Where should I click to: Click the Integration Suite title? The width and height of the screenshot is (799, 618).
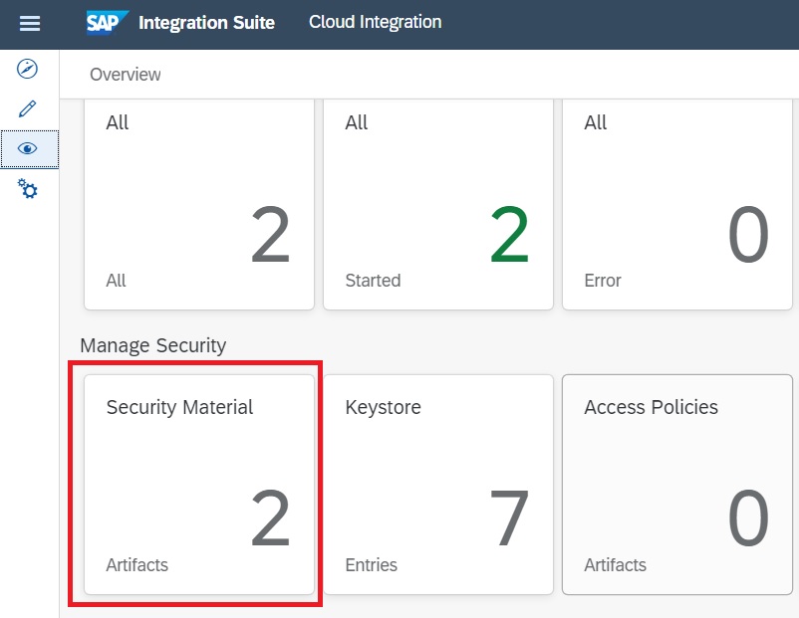(206, 22)
